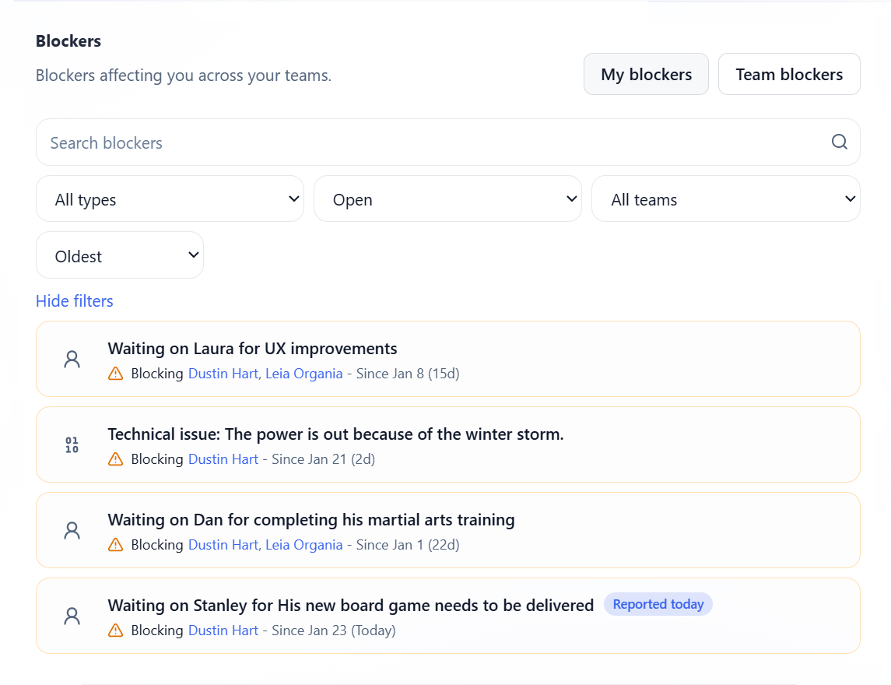The height and width of the screenshot is (685, 891).
Task: Click the warning triangle on the winter storm blocker
Action: point(115,459)
